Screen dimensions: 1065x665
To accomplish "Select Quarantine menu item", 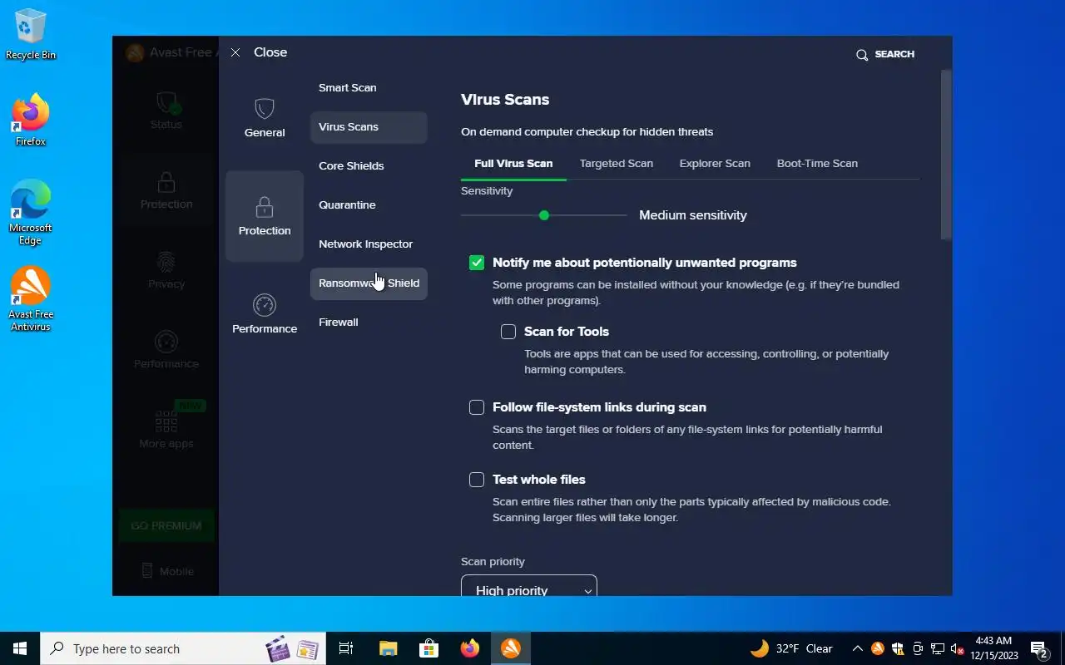I will [369, 205].
